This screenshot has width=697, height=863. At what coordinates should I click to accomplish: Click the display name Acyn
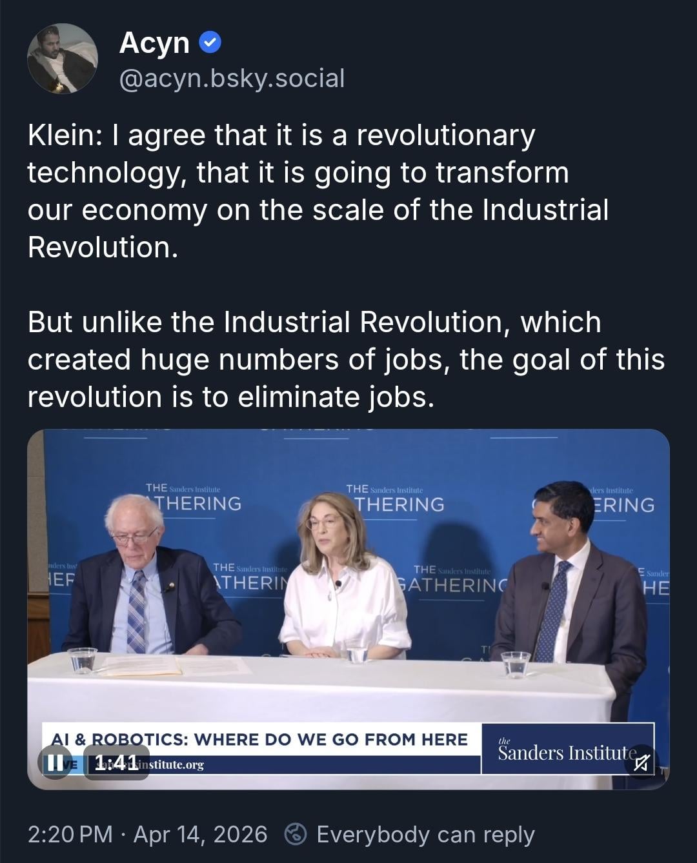[154, 43]
